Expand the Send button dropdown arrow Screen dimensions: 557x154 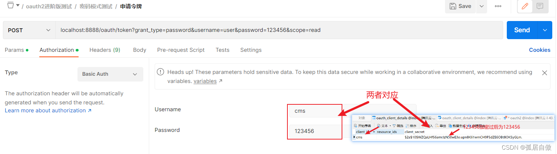(x=545, y=30)
